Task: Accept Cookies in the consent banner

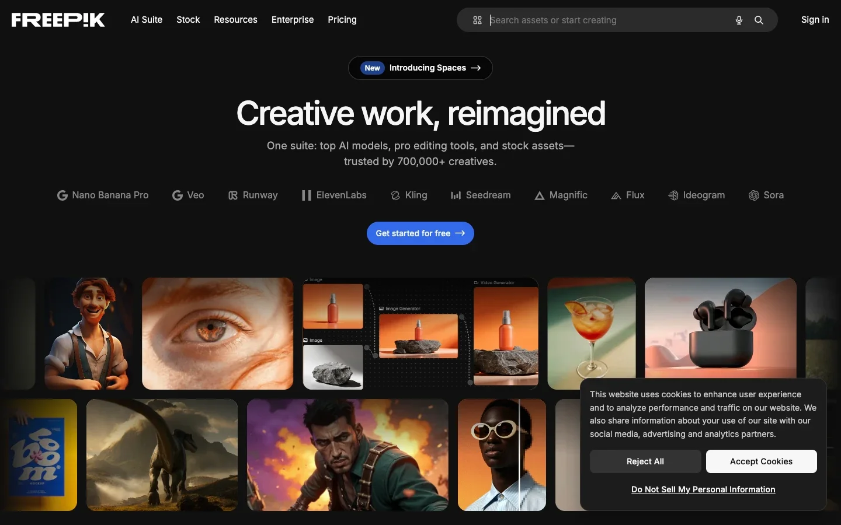Action: (761, 461)
